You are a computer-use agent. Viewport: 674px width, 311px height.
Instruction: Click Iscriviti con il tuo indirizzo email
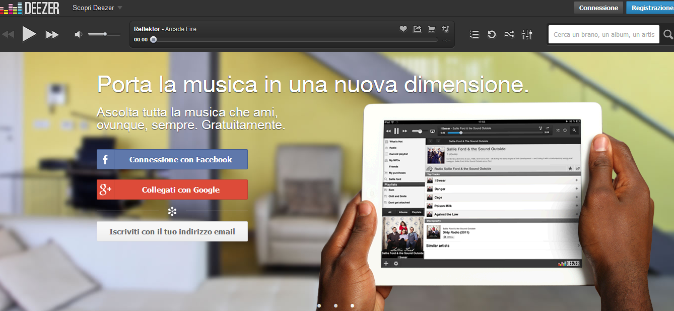[172, 231]
